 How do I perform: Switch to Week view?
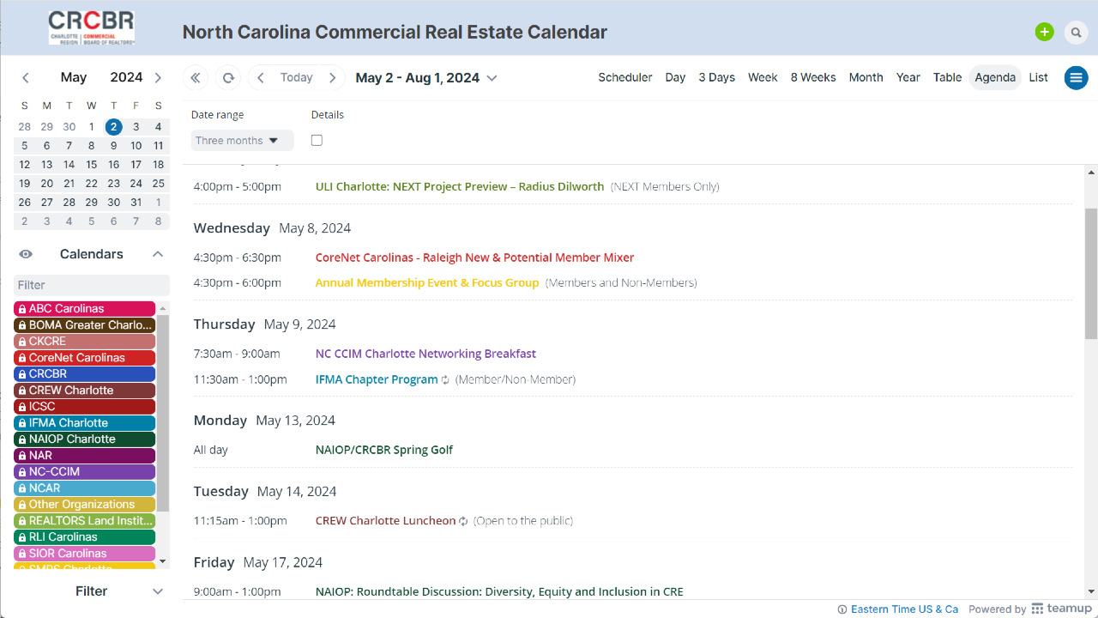(763, 77)
